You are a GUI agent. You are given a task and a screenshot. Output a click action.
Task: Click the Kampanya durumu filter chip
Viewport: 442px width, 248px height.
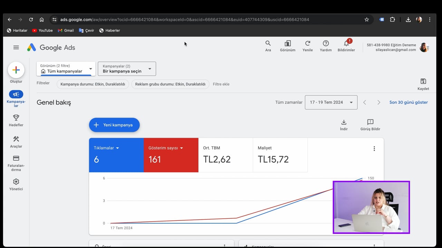coord(93,84)
